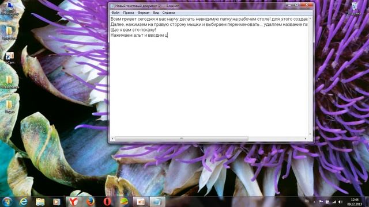
Task: Show hidden system tray icons
Action: (x=314, y=202)
